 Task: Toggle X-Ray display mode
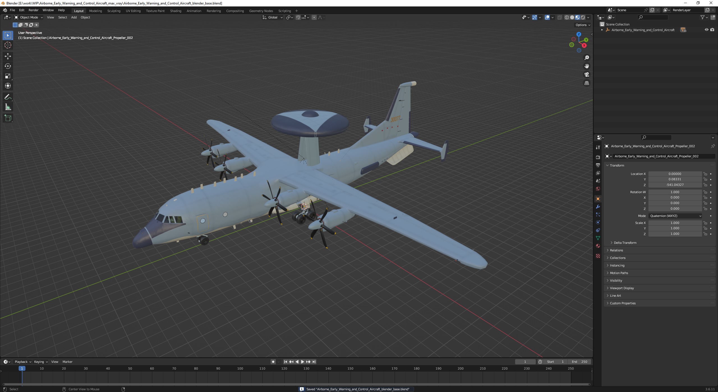[x=560, y=17]
